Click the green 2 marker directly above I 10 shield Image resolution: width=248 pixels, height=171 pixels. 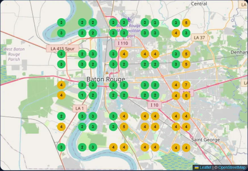[x=155, y=95]
